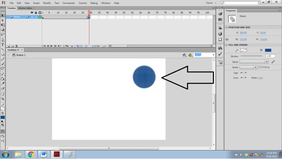This screenshot has width=282, height=159.
Task: Open the Library panel icon
Action: pos(220,48)
